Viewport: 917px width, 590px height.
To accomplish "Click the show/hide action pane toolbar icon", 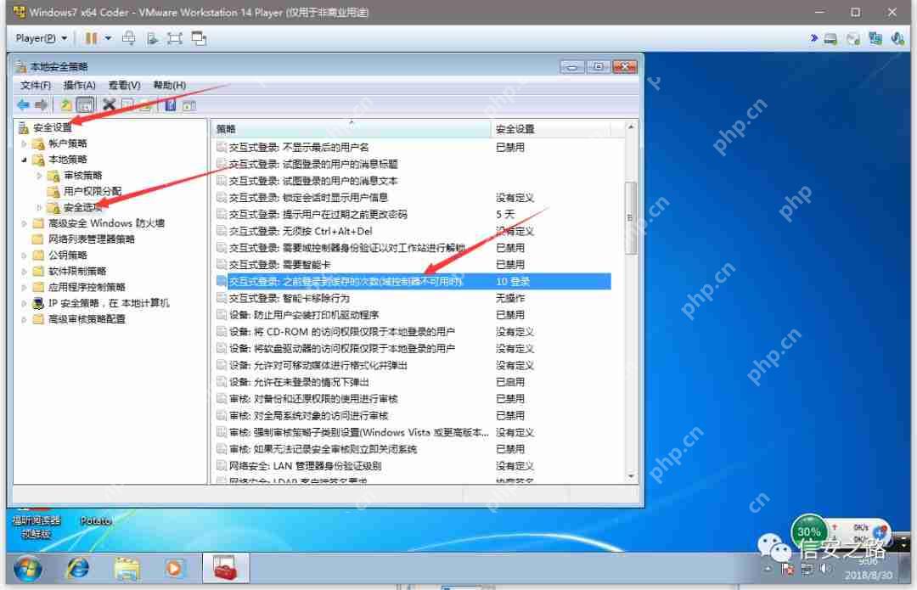I will tap(188, 106).
